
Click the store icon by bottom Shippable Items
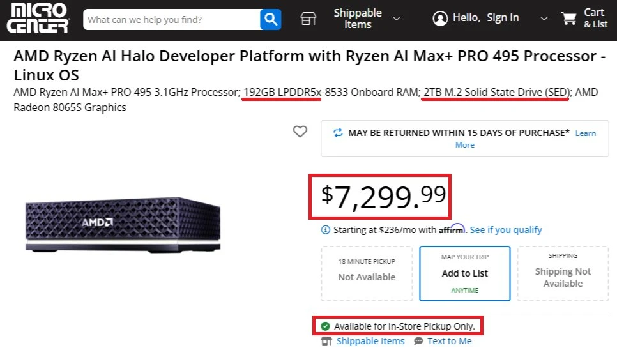326,341
